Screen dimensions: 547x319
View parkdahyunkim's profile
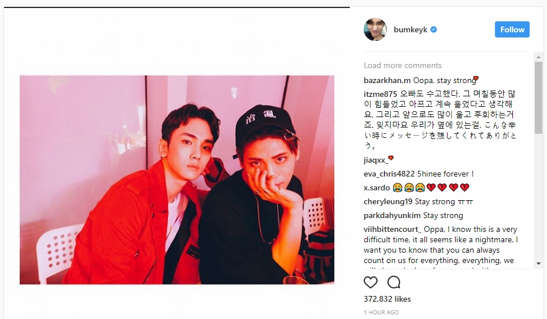[x=392, y=216]
